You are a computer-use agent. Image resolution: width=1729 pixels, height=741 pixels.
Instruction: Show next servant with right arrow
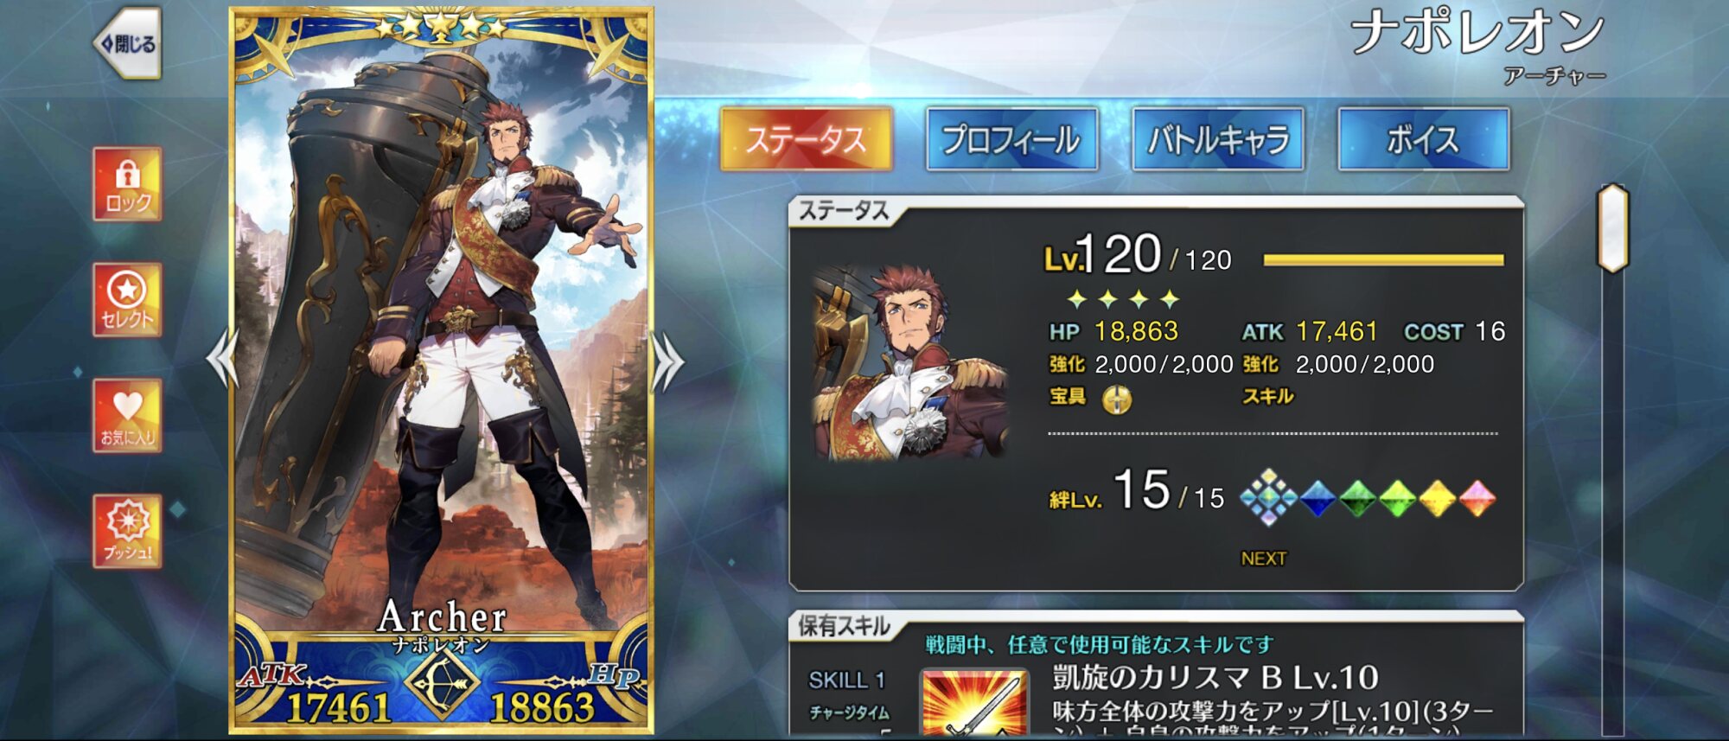[x=667, y=360]
